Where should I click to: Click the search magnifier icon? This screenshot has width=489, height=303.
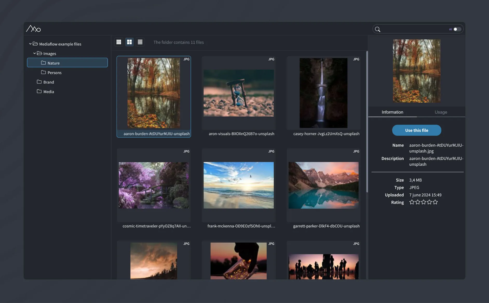pos(378,29)
